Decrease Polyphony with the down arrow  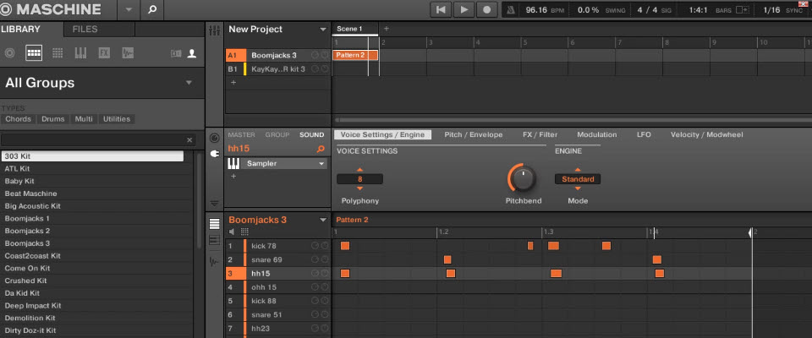click(360, 189)
